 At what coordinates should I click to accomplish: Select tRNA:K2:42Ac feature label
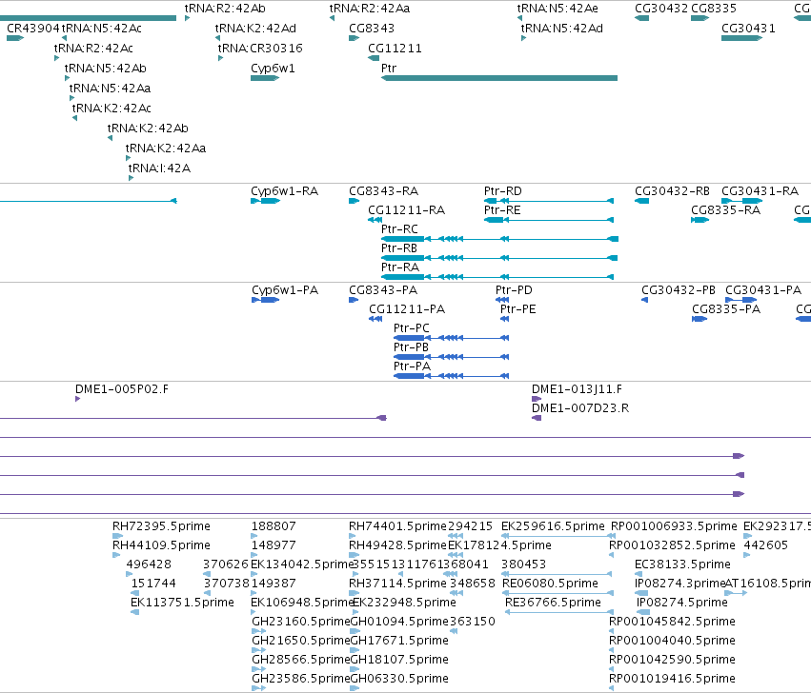coord(112,109)
